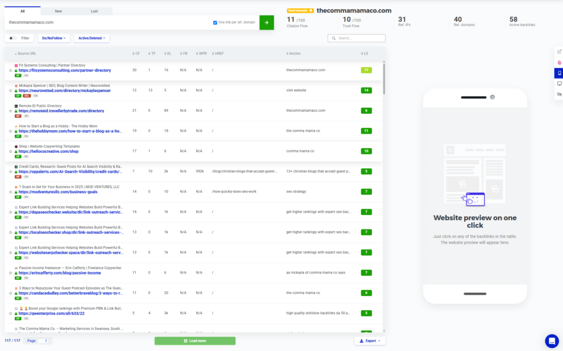Switch to the Lost tab
The image size is (563, 351).
[94, 11]
